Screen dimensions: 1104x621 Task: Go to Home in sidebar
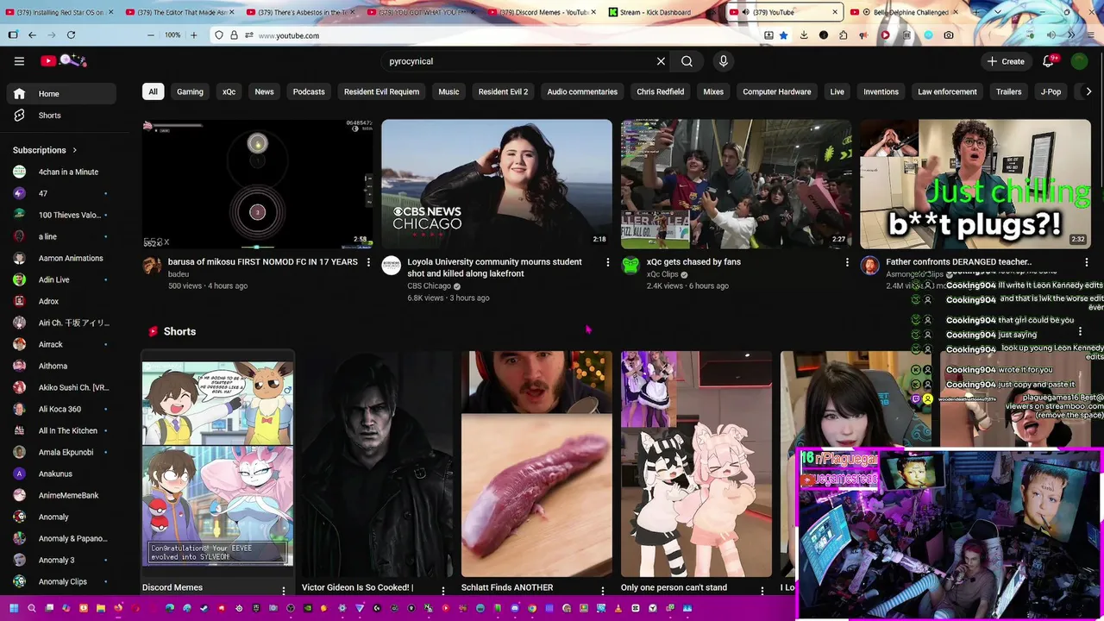(60, 94)
